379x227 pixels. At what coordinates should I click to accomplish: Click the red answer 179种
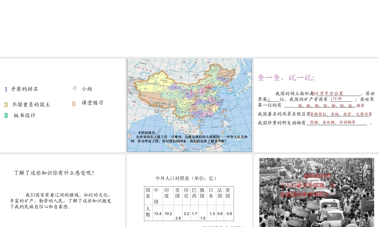[x=336, y=99]
